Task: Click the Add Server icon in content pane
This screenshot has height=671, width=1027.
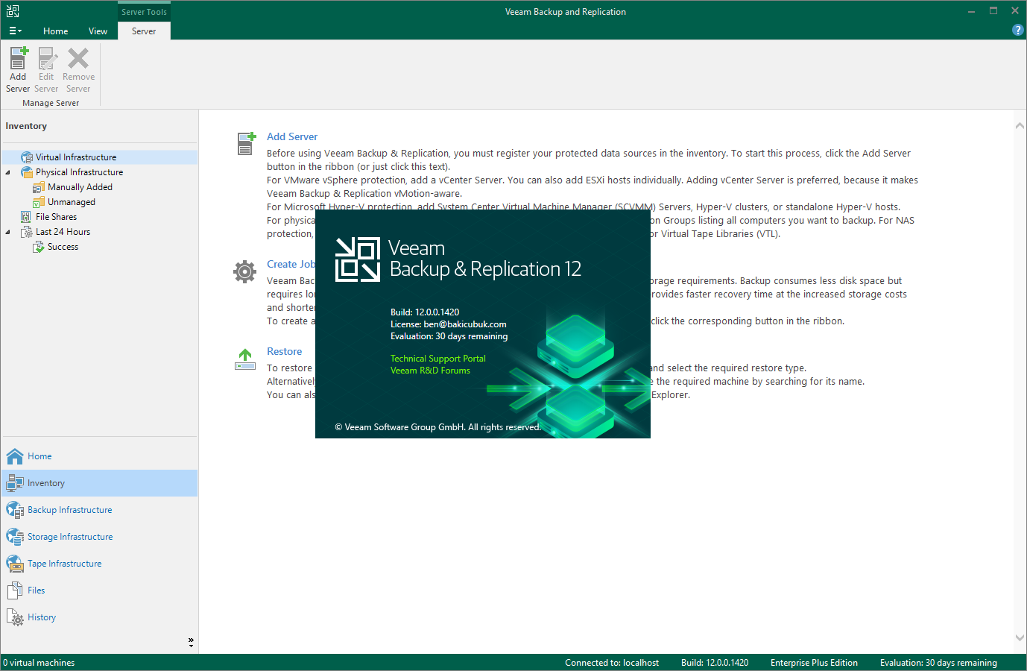Action: point(246,142)
